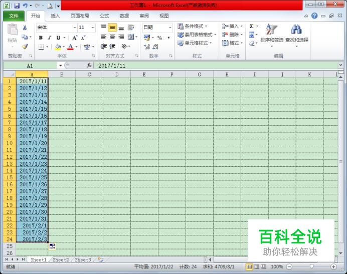Toggle Italic formatting

click(x=49, y=38)
